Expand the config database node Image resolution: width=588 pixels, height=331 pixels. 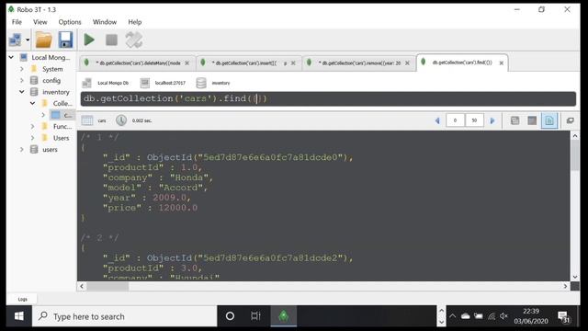[22, 80]
